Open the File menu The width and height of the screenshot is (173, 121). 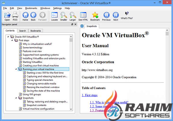pos(5,8)
